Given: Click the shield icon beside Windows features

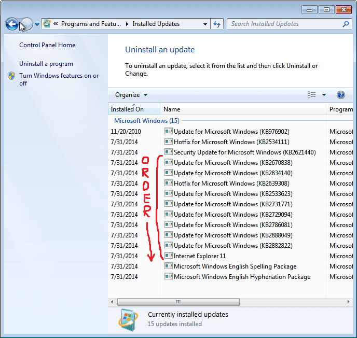Looking at the screenshot, I should [11, 76].
